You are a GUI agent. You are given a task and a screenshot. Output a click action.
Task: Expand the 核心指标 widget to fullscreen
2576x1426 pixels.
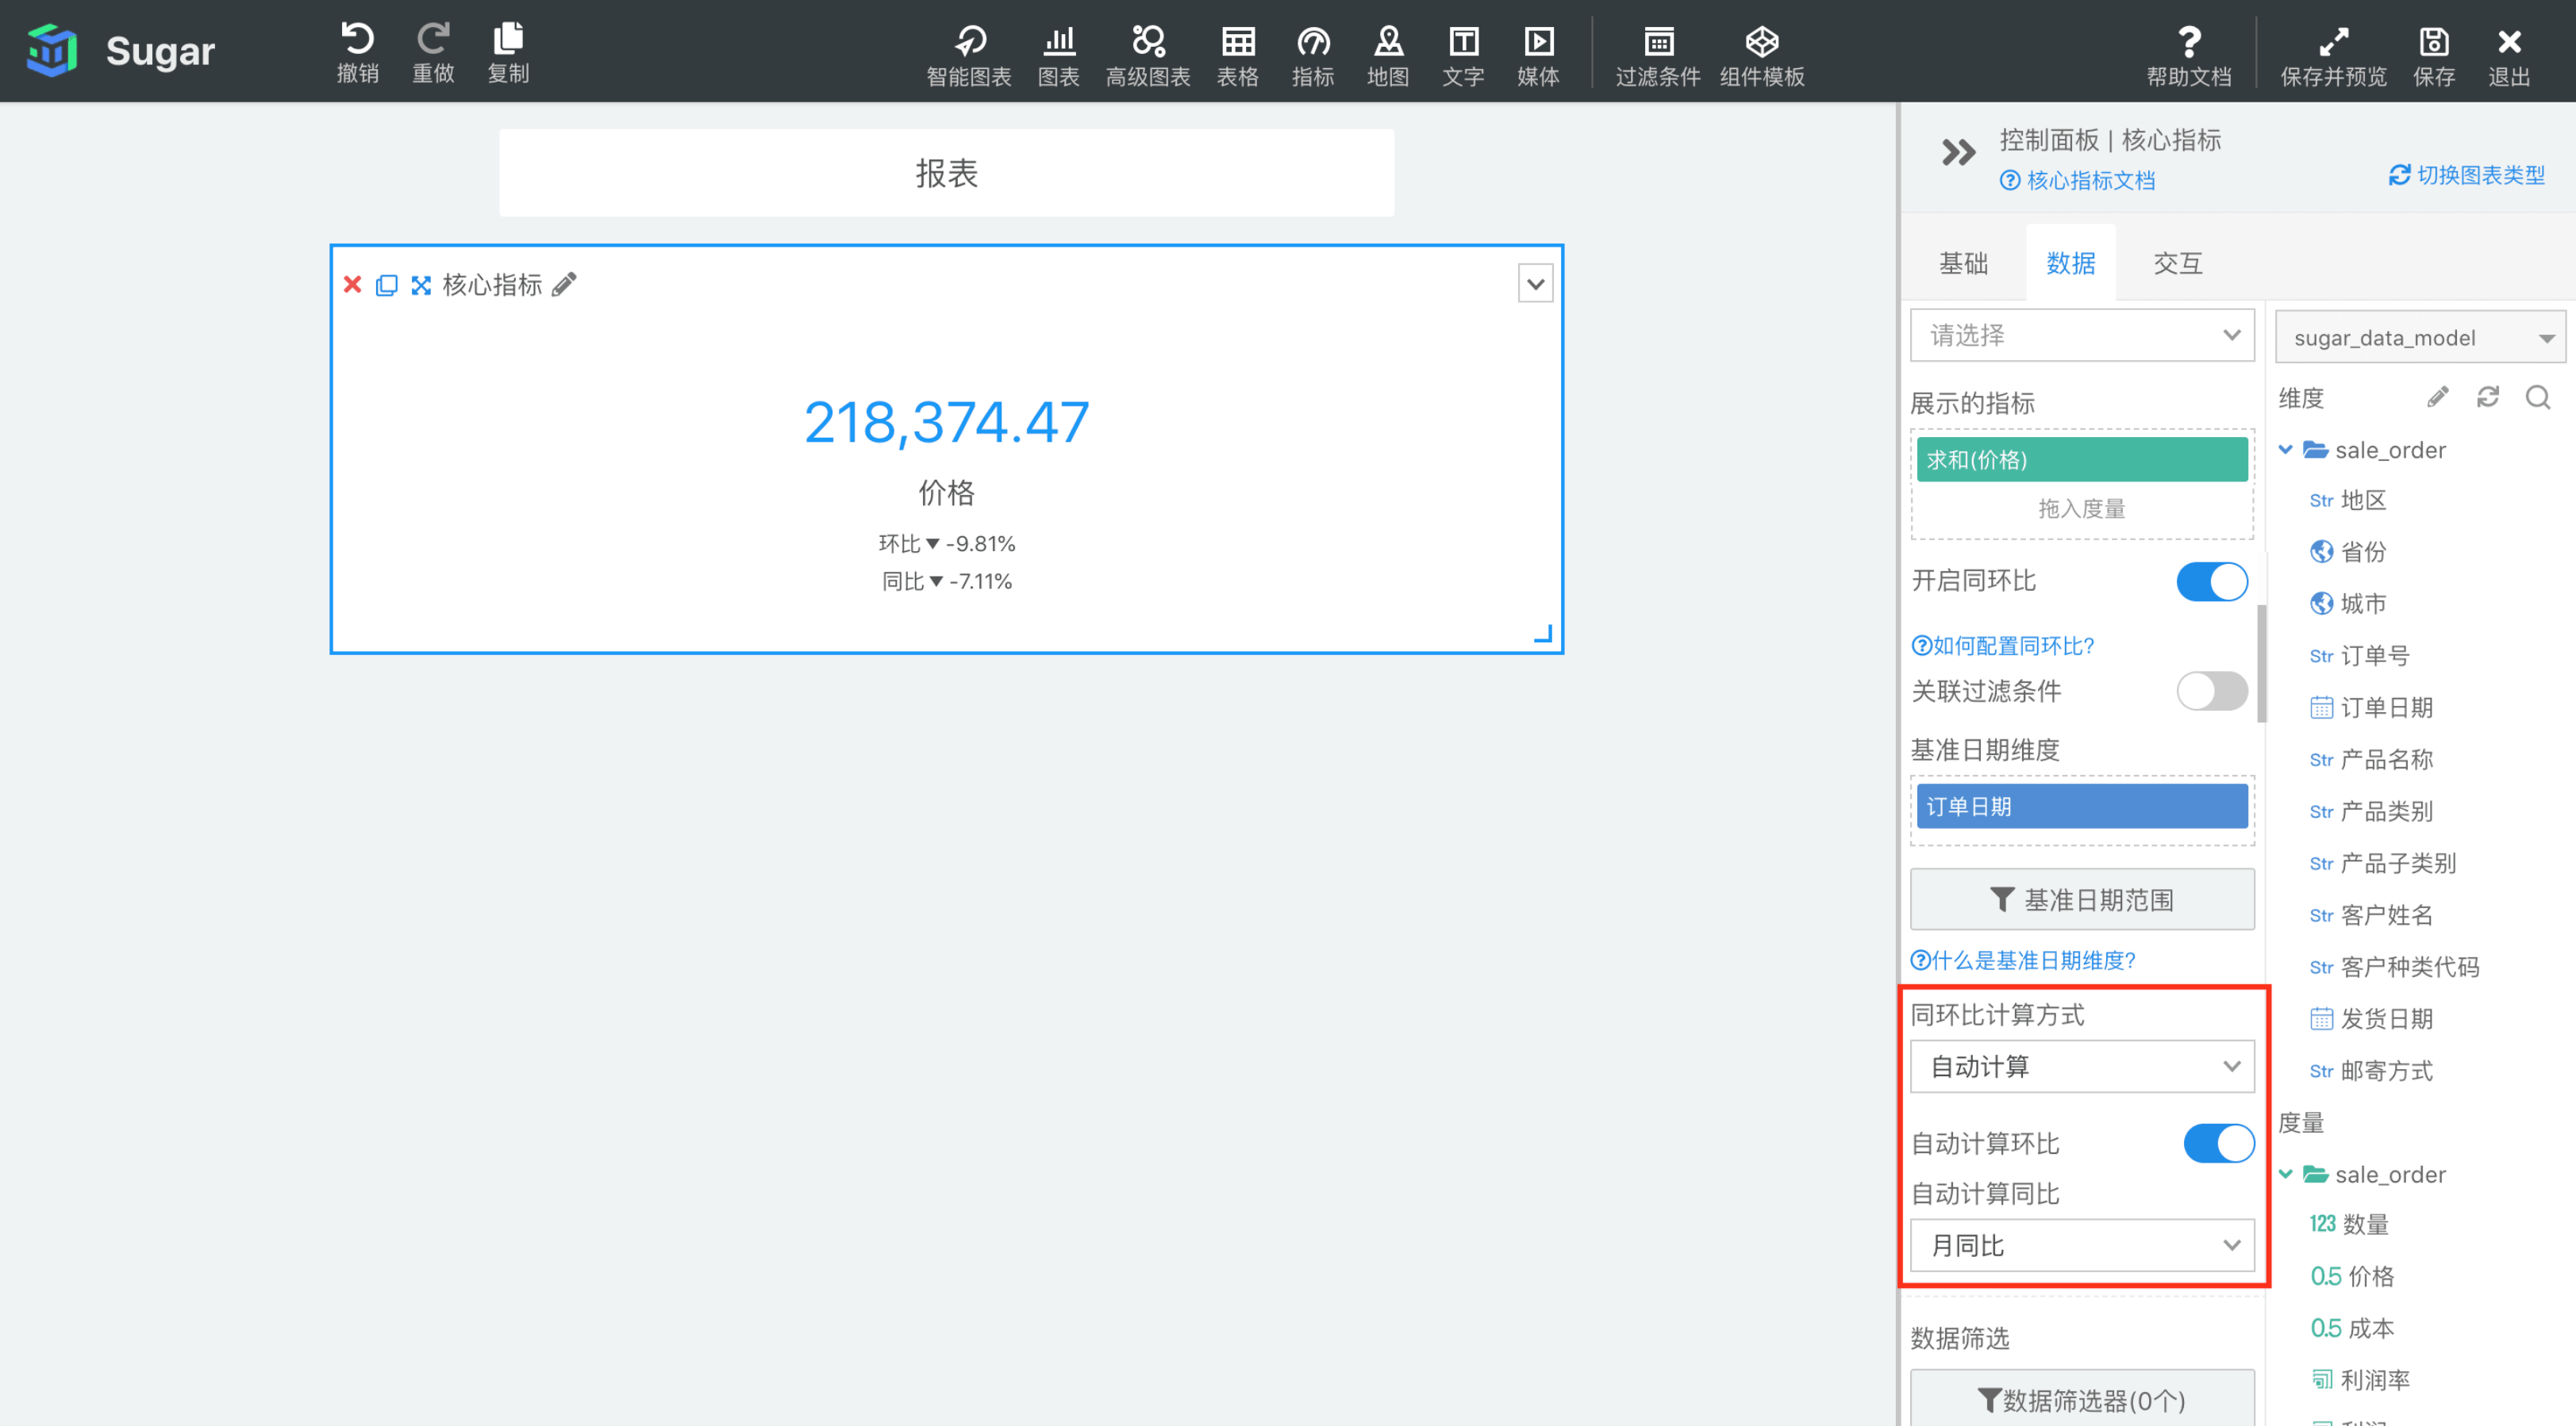click(421, 285)
